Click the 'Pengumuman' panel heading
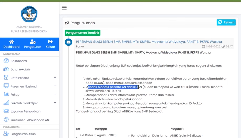Screen dimensions: 241x138 pos(83,23)
